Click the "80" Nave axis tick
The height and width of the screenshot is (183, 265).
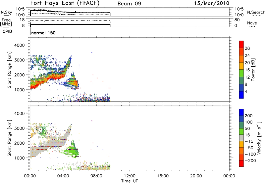tap(237, 20)
